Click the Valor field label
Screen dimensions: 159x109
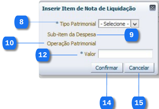(x=90, y=54)
